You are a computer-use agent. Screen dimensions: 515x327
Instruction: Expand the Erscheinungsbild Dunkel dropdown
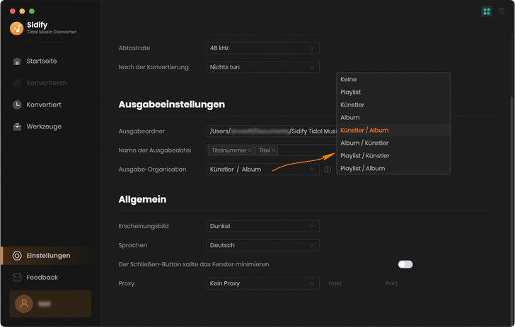(x=263, y=226)
